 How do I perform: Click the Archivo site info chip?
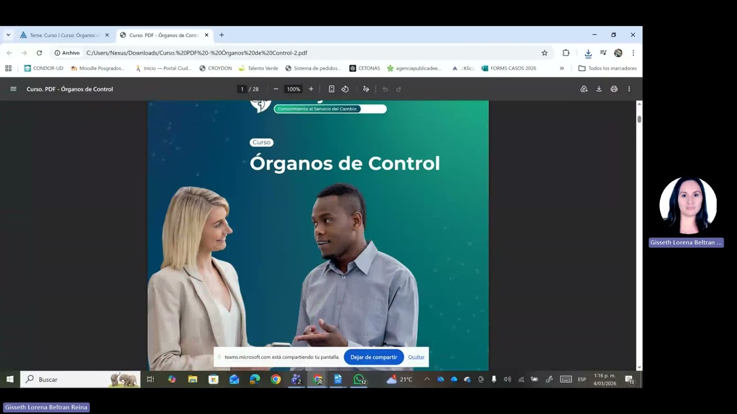coord(67,53)
